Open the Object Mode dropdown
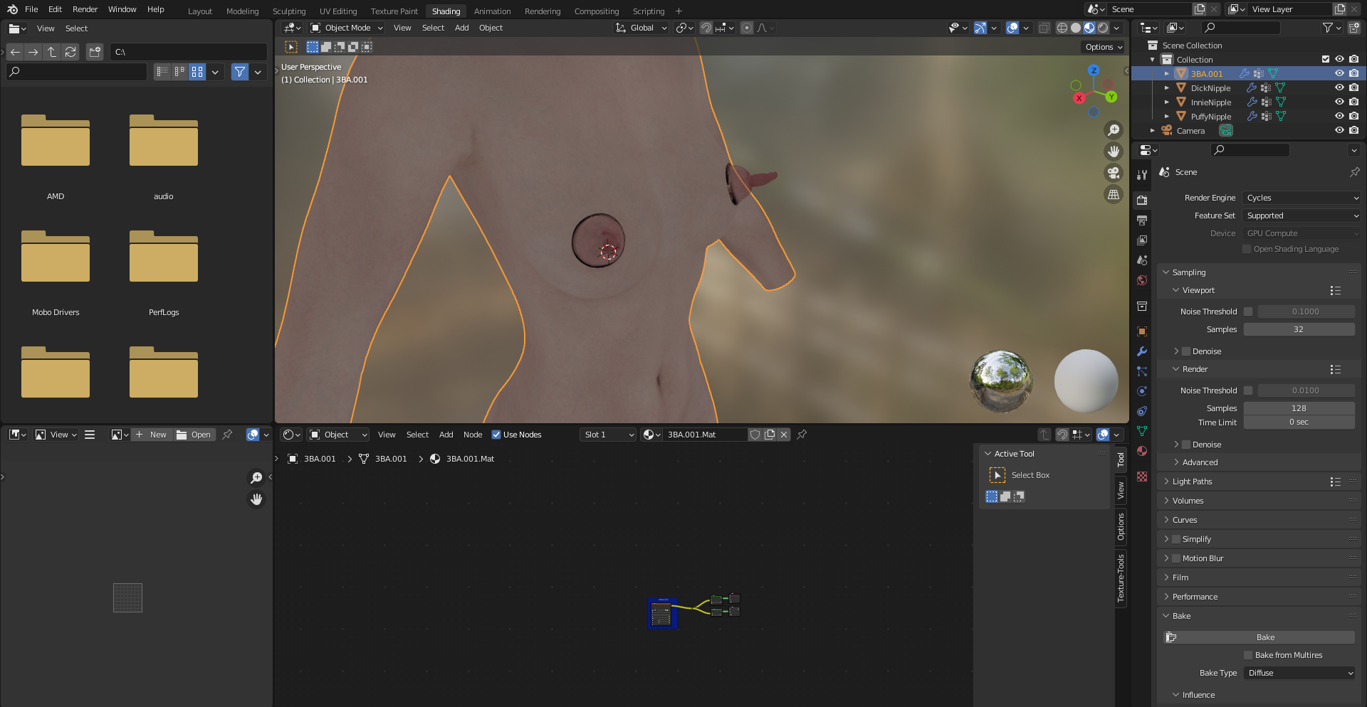This screenshot has width=1367, height=707. point(347,28)
